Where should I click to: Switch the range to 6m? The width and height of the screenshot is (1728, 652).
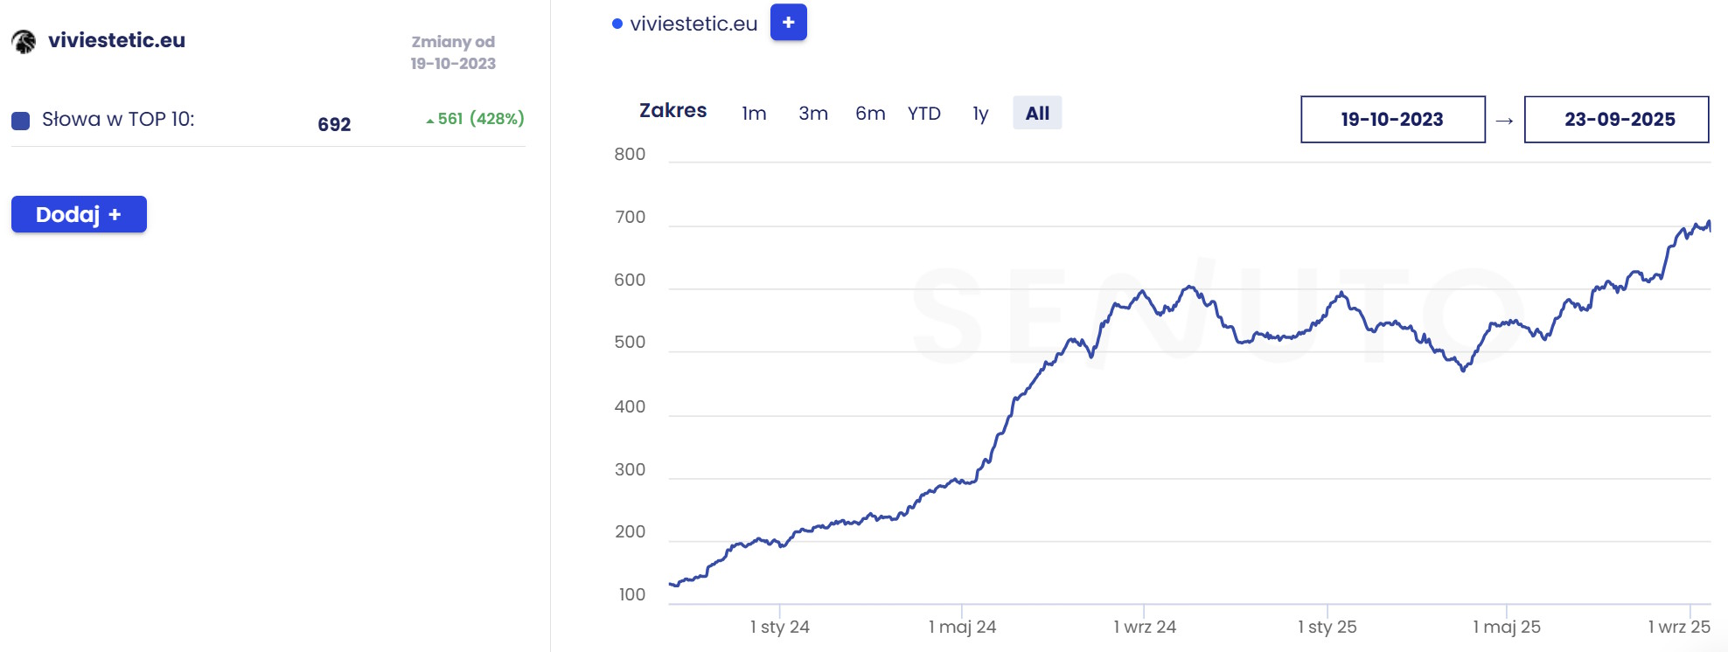[870, 114]
